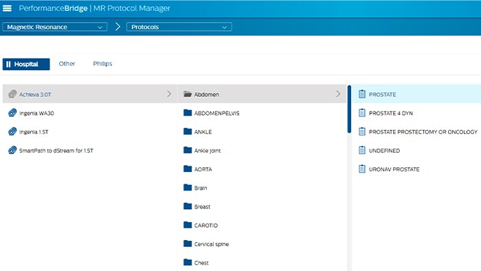Open the CAROTID folder

[206, 226]
